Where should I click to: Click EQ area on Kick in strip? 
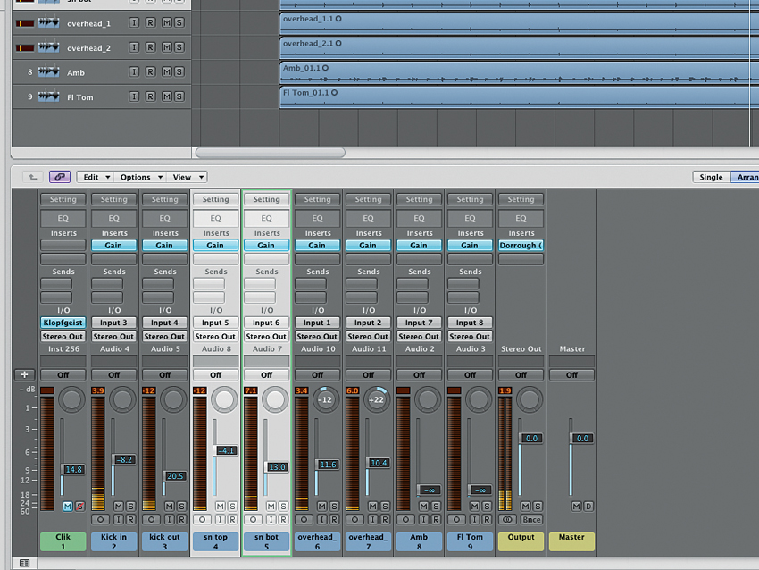click(113, 218)
